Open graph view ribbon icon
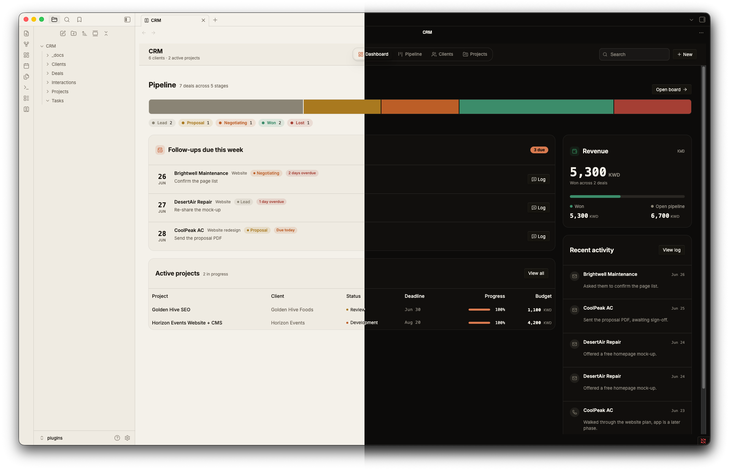 pyautogui.click(x=26, y=44)
